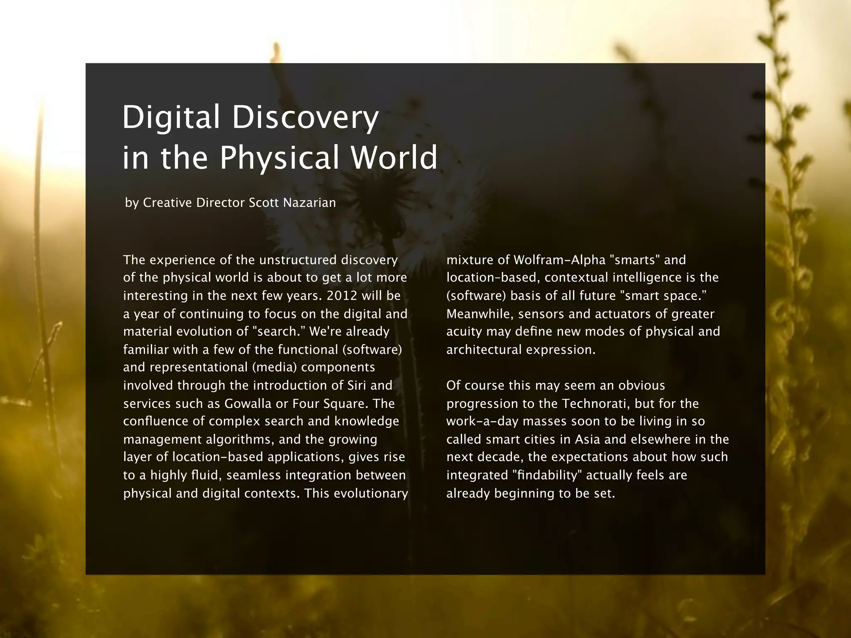Click the title line "Digital Discovery"
851x638 pixels.
coord(251,118)
